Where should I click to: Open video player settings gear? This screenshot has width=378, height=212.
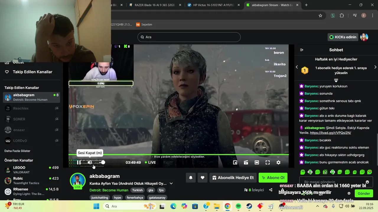tap(278, 163)
